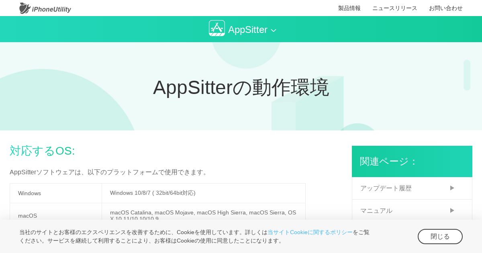Click the arrow next to マニュアル

[x=452, y=210]
